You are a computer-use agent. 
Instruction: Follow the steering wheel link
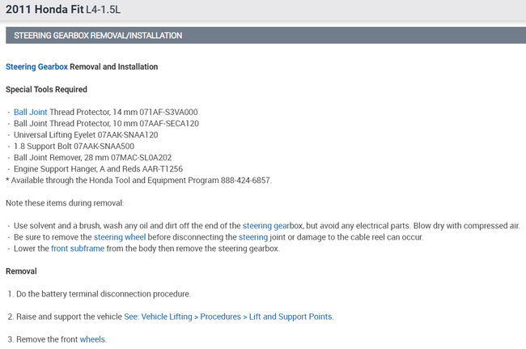pyautogui.click(x=119, y=236)
